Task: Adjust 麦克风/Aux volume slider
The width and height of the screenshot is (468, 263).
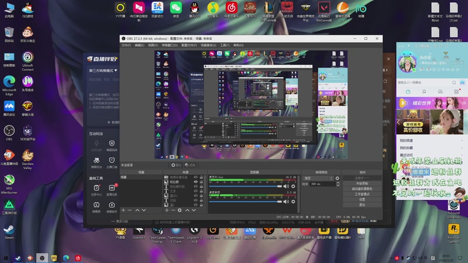Action: (246, 186)
